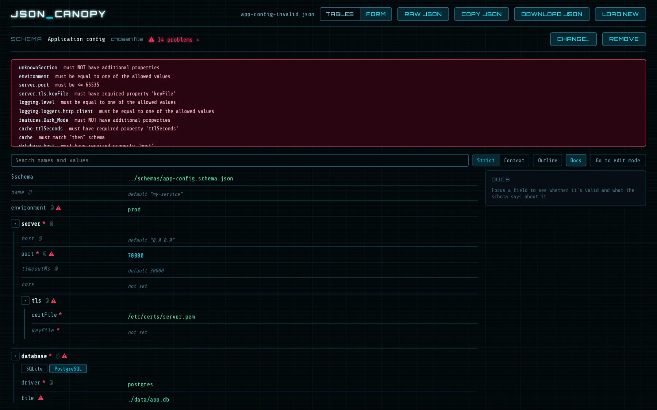
Task: Click the info icon next to server
Action: click(x=51, y=224)
